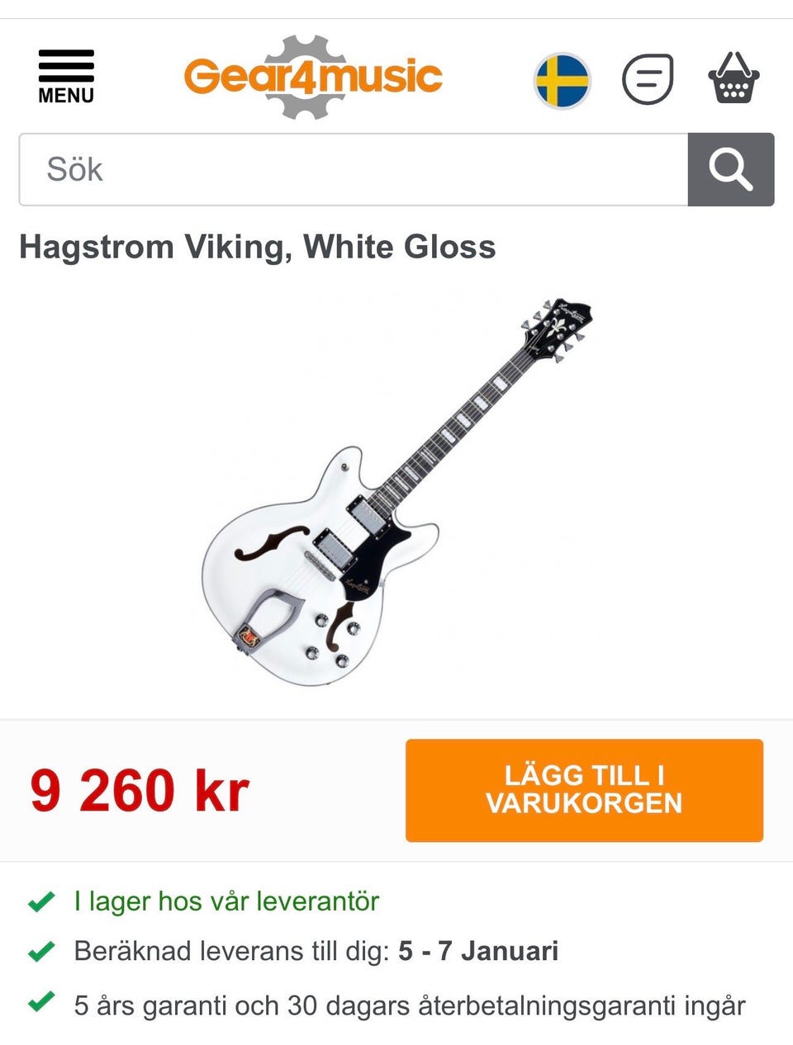Open the Swedish flag country selector
The width and height of the screenshot is (793, 1045).
pos(563,80)
